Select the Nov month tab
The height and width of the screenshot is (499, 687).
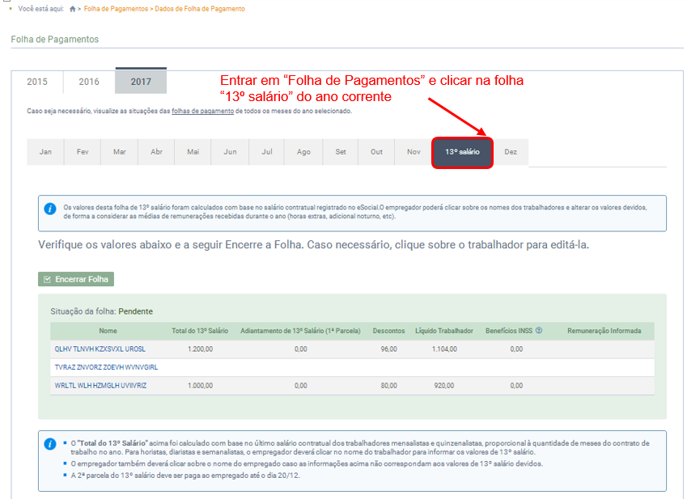[x=413, y=151]
